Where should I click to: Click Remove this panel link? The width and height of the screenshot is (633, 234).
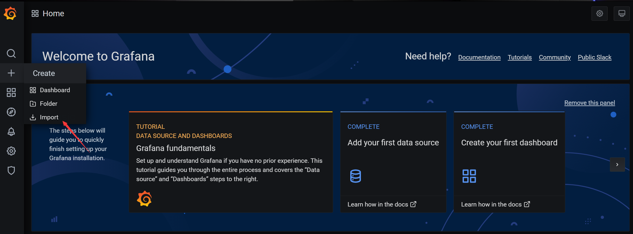(589, 103)
